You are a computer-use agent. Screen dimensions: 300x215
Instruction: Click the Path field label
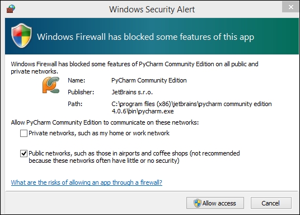tap(75, 104)
